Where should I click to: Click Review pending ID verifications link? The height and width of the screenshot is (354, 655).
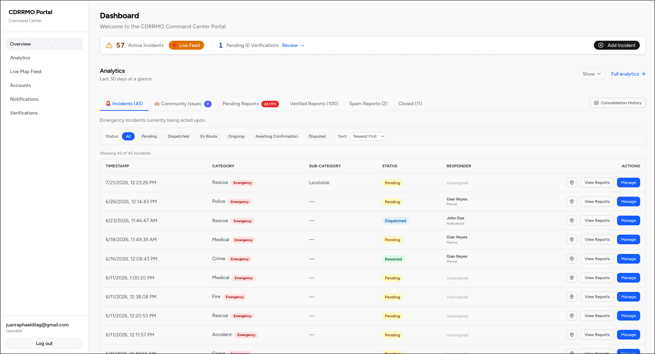click(x=293, y=45)
